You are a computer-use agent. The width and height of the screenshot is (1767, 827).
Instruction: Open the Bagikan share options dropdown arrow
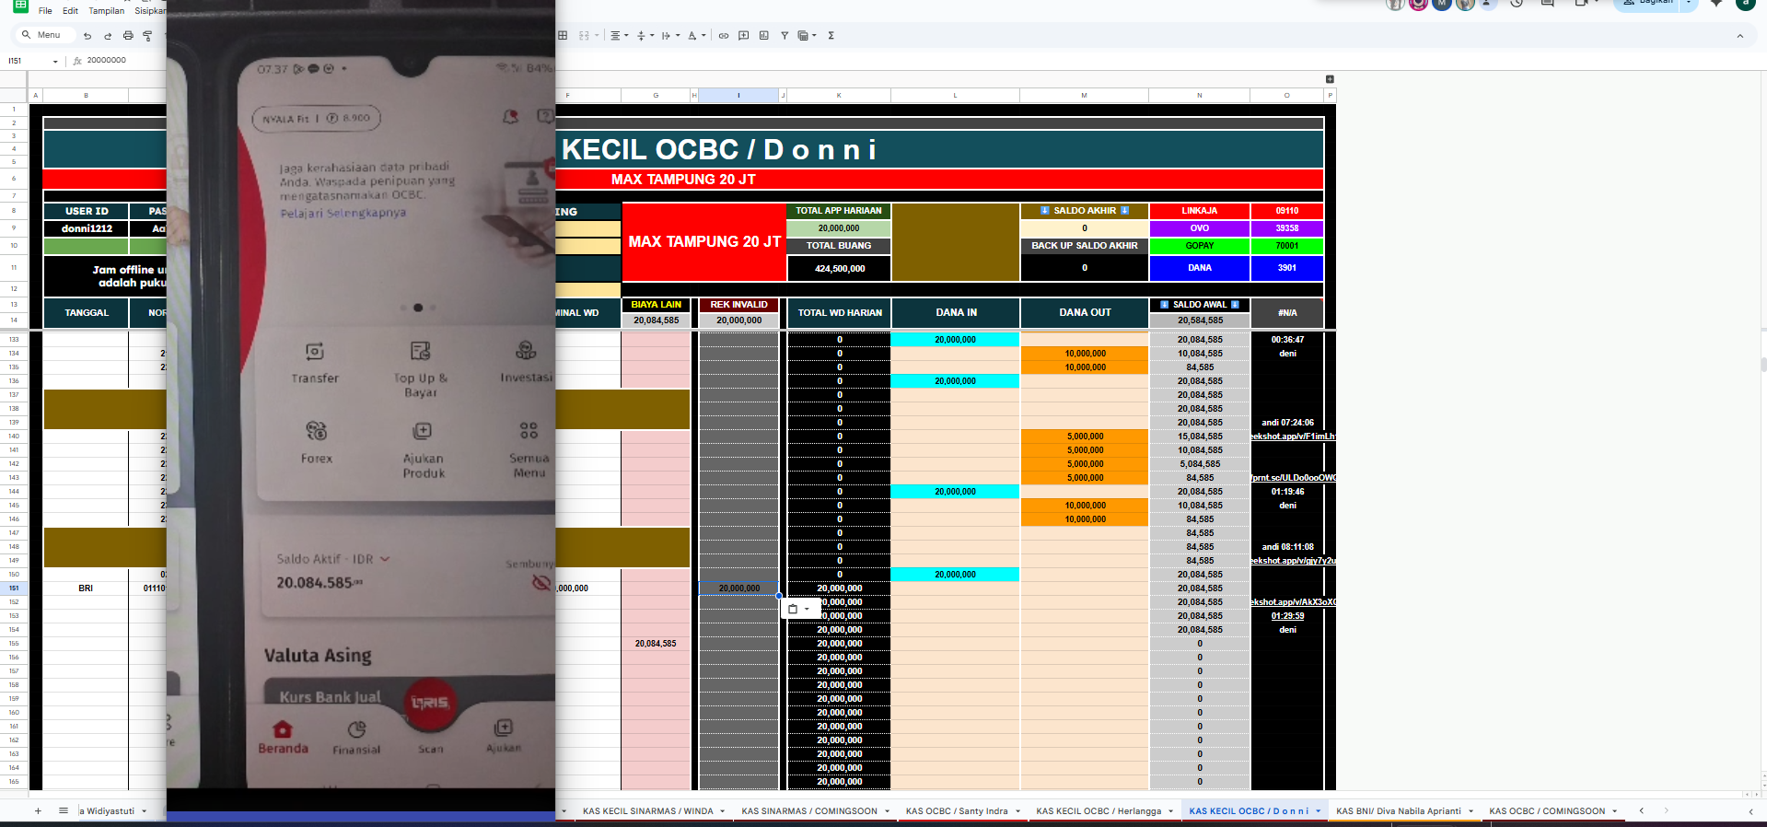click(1689, 4)
